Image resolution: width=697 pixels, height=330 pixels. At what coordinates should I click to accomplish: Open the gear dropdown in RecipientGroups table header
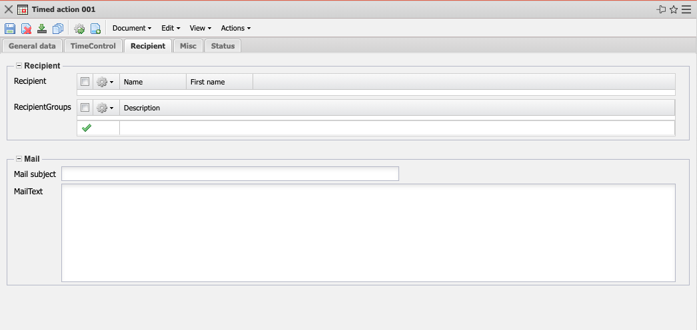[x=105, y=108]
